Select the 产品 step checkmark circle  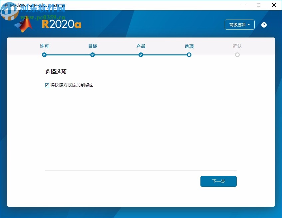tap(141, 55)
